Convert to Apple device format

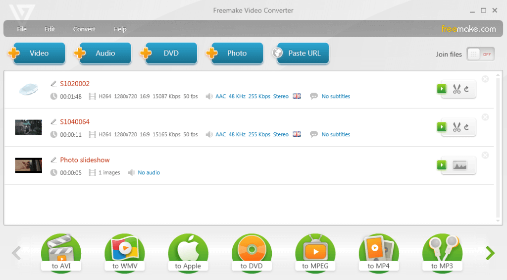[x=188, y=253]
